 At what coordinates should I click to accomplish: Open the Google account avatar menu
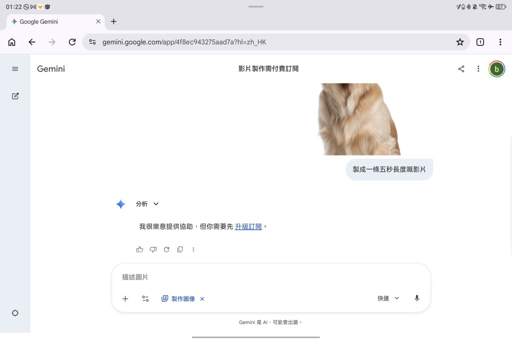tap(496, 68)
